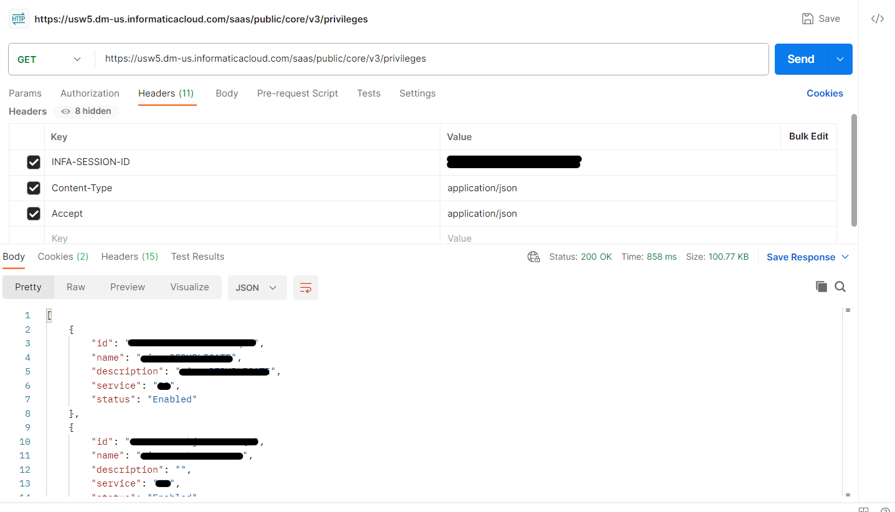This screenshot has height=512, width=895.
Task: Open the GET method dropdown
Action: coord(50,59)
